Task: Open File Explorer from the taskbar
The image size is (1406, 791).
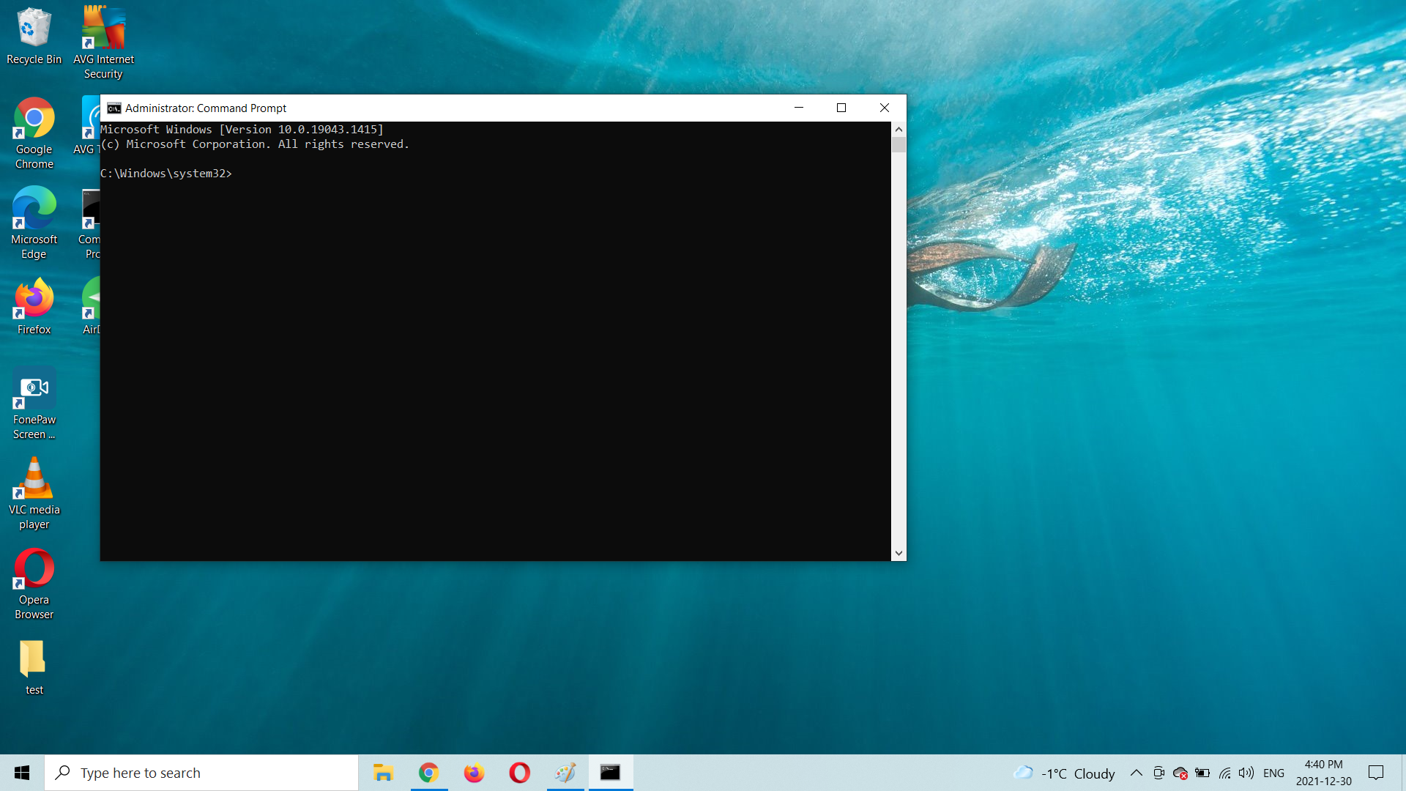Action: [384, 772]
